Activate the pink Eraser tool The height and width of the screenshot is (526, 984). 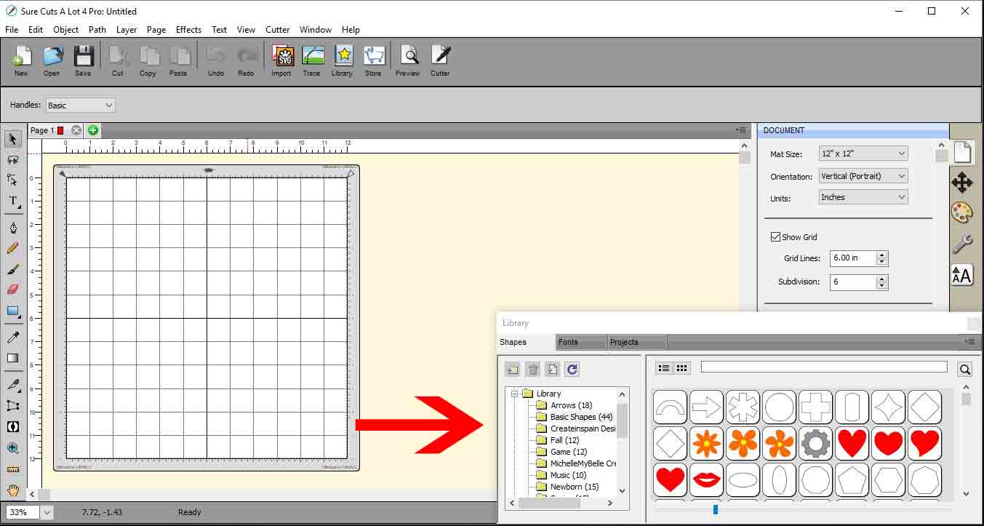coord(13,290)
